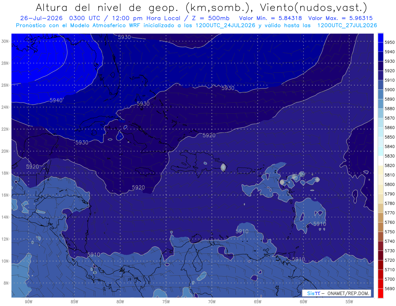Click the 85W longitude axis label

pos(74,302)
